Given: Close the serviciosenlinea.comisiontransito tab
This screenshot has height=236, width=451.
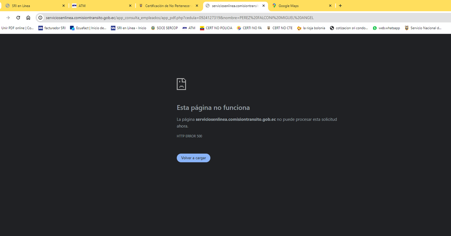Looking at the screenshot, I should point(263,6).
